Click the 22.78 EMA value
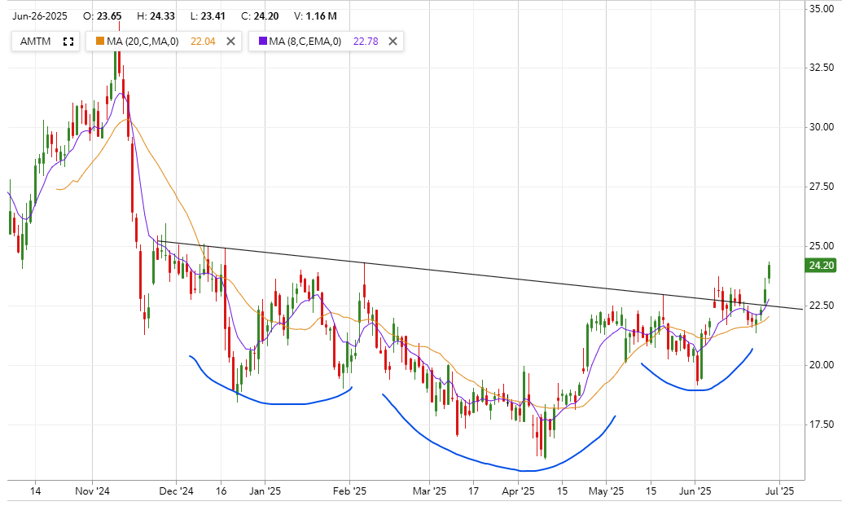This screenshot has height=506, width=842. coord(366,42)
